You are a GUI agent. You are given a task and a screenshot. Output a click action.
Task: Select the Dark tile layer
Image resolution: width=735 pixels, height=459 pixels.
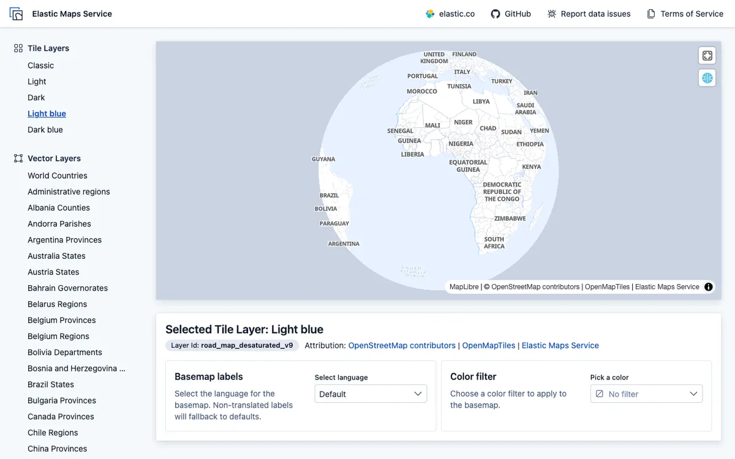(36, 97)
